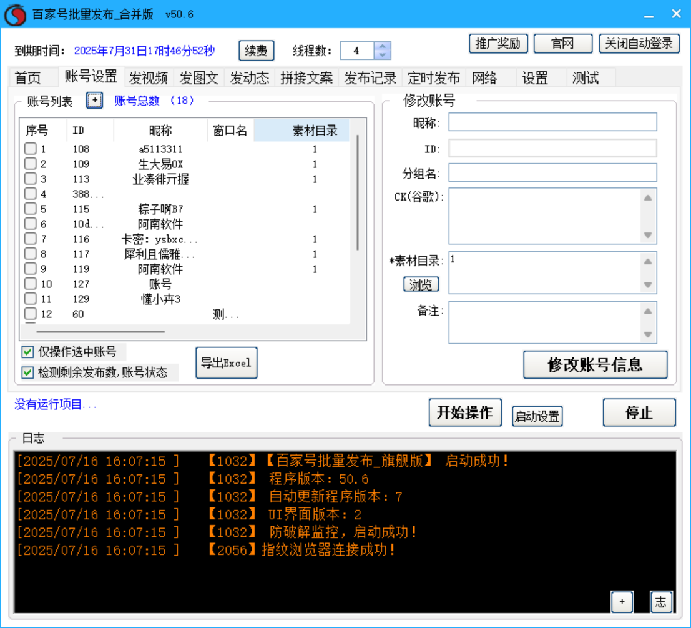Click the down arrow in the 素材目录 box

coord(648,284)
